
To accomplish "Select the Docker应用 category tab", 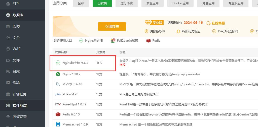I will [x=180, y=3].
